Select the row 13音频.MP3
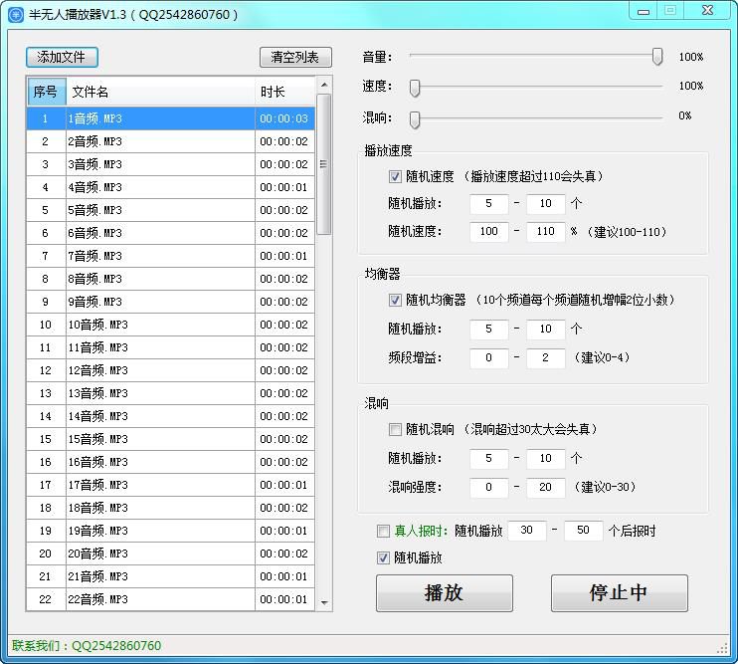This screenshot has height=664, width=738. tap(170, 393)
